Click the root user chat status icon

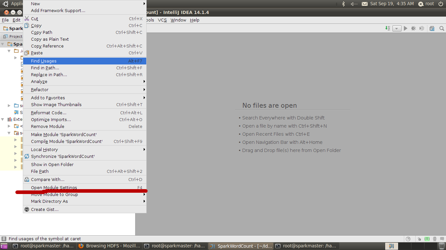point(421,4)
